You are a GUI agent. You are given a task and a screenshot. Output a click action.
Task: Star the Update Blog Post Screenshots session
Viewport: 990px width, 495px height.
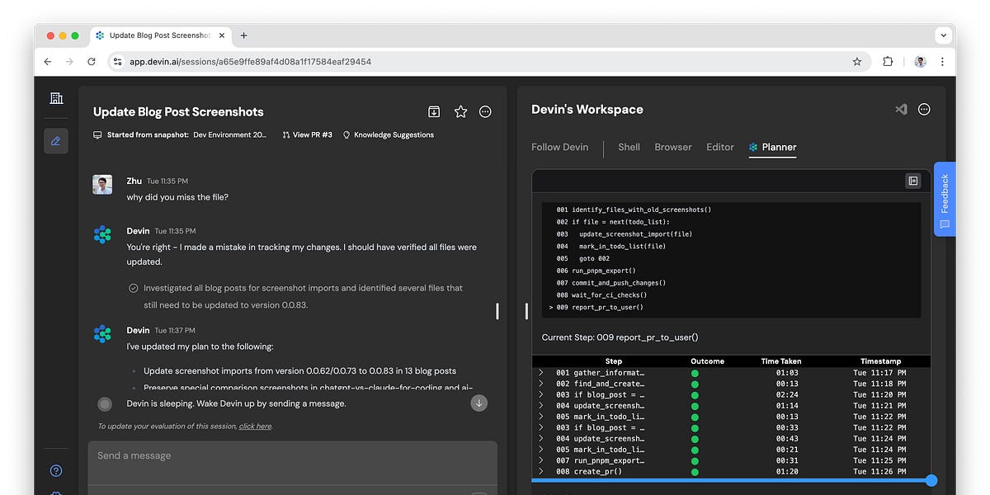click(460, 111)
